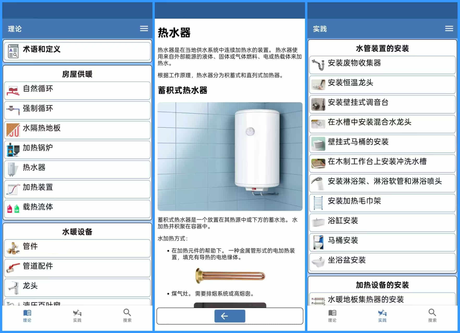460x333 pixels.
Task: Select the 龙头 faucet icon
Action: pos(13,287)
